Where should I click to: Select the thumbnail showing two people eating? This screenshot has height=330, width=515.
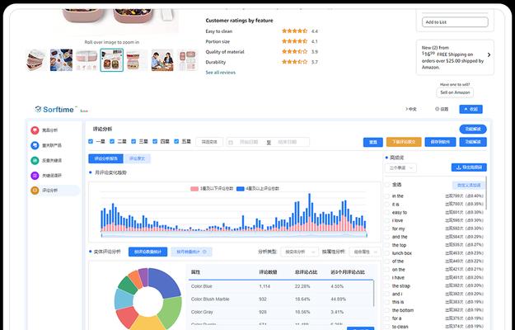coord(162,60)
